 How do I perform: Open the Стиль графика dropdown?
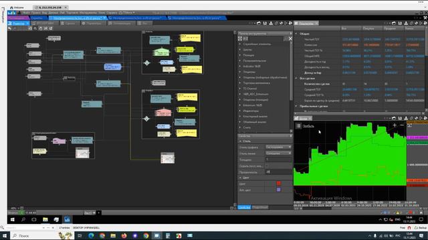click(x=278, y=147)
